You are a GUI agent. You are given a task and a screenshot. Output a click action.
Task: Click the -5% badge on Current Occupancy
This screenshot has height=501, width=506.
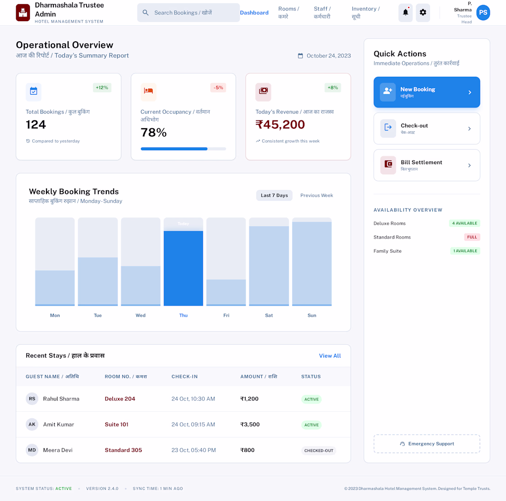pyautogui.click(x=218, y=88)
